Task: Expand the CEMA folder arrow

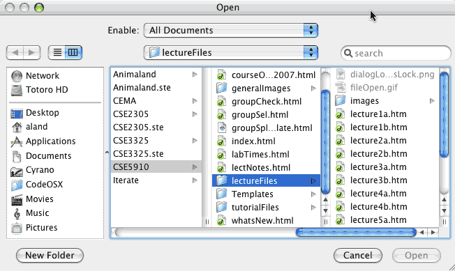Action: tap(195, 101)
